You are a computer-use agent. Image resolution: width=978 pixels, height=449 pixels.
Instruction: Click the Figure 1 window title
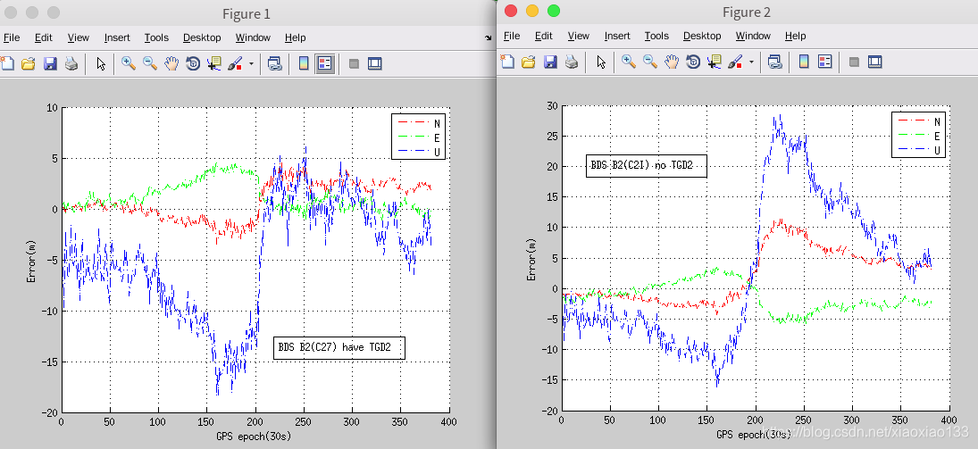pos(247,13)
